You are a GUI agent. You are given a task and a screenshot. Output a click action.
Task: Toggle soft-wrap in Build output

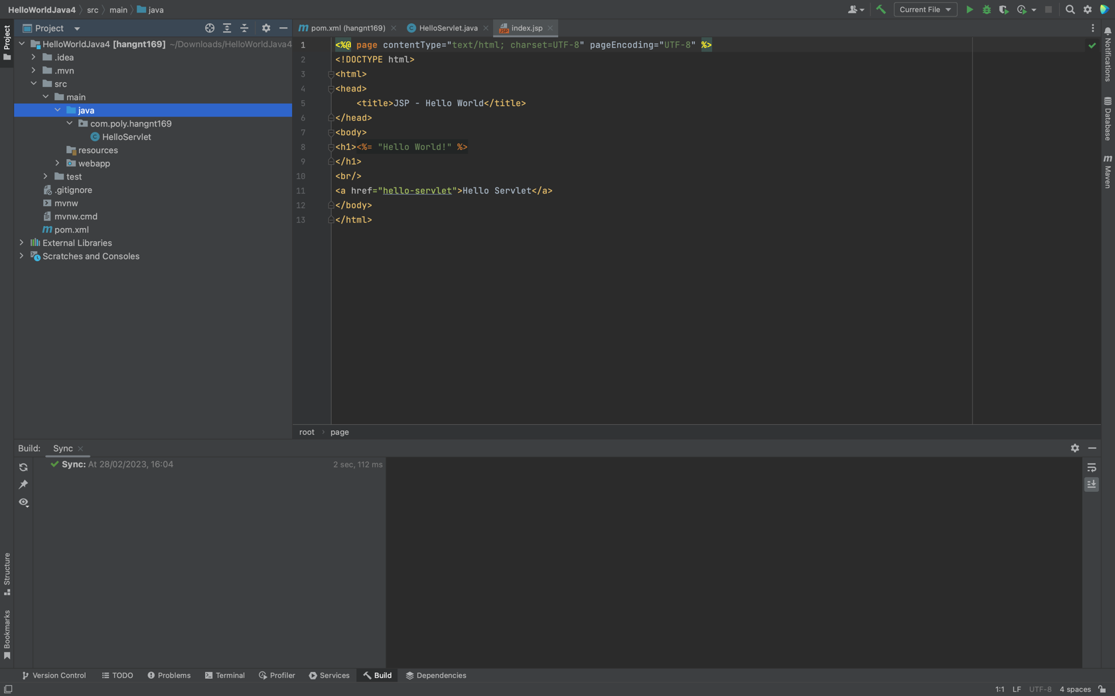[x=1091, y=467]
